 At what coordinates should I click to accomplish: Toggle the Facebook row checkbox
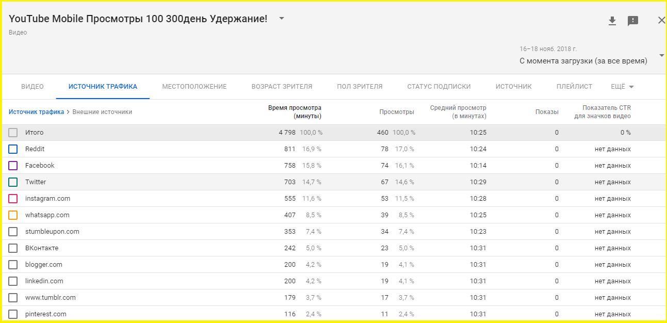[x=13, y=166]
